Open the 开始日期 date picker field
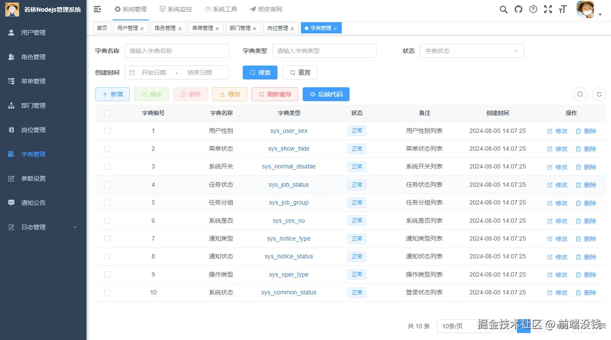This screenshot has height=340, width=611. [x=154, y=73]
